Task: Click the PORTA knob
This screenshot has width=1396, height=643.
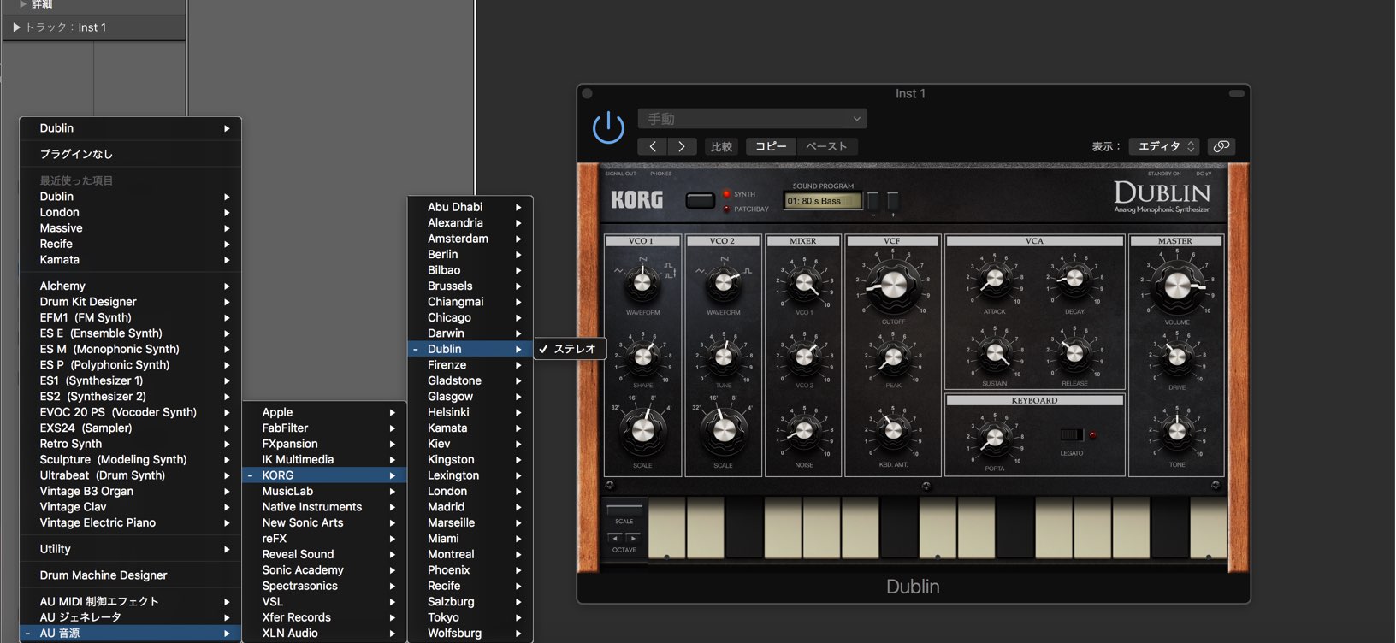Action: tap(994, 439)
